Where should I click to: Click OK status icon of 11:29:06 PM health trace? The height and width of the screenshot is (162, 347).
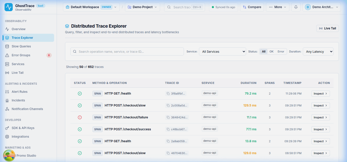pyautogui.click(x=80, y=94)
